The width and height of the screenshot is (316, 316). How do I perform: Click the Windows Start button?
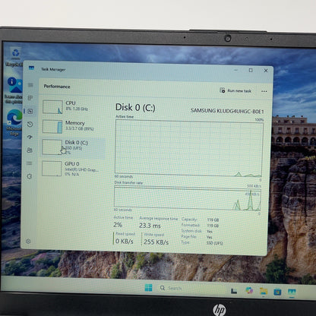(x=148, y=288)
